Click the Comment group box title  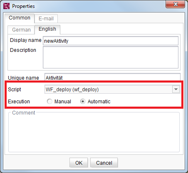tap(24, 113)
